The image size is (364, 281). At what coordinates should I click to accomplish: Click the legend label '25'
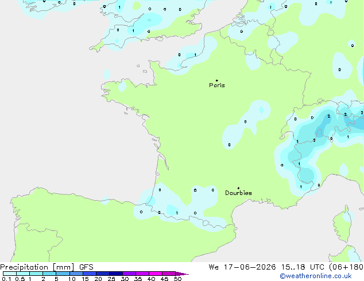(111, 279)
